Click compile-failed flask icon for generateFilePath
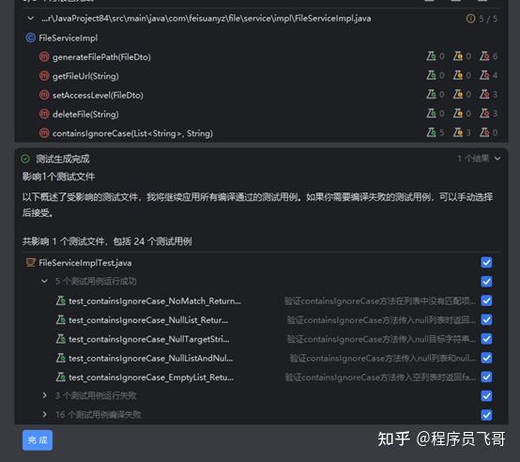520x462 pixels. 484,56
